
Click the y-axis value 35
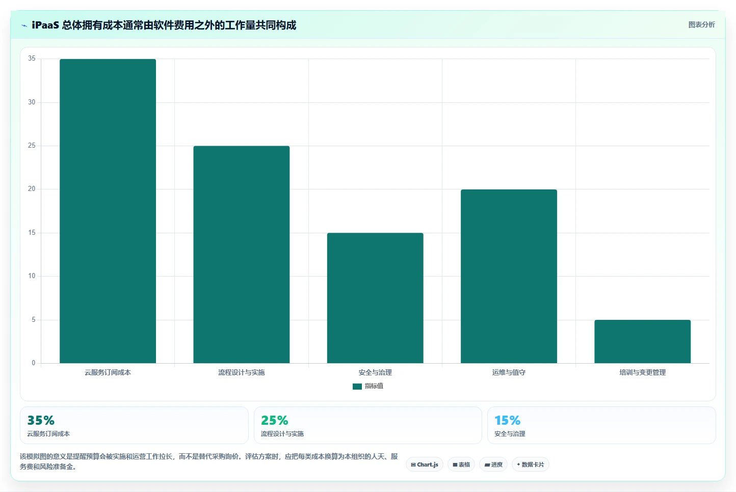(x=32, y=59)
